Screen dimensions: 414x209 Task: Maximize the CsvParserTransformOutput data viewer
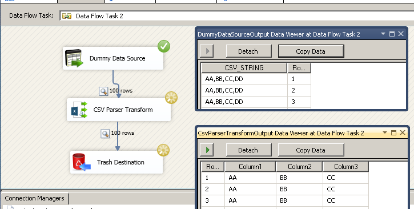click(x=393, y=132)
